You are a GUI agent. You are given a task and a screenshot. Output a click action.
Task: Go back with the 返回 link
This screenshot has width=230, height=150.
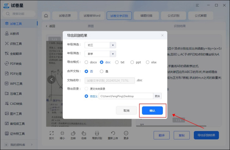click(51, 26)
